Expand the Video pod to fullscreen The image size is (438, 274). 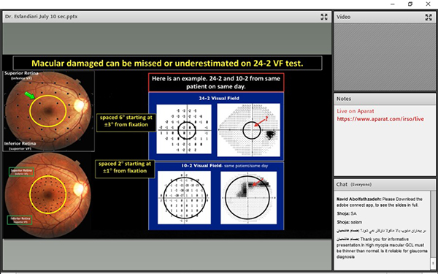point(429,17)
